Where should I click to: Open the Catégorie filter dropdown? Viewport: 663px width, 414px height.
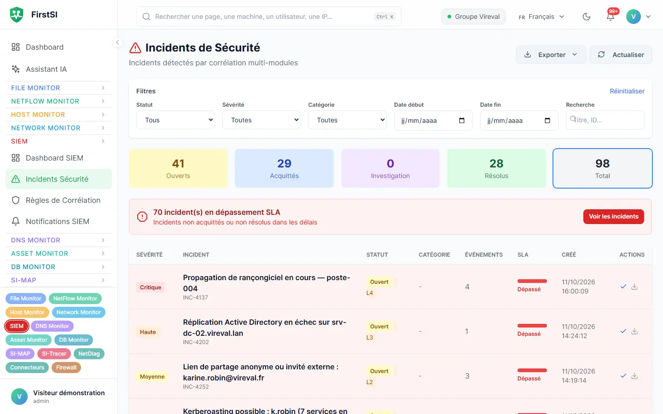pyautogui.click(x=347, y=120)
